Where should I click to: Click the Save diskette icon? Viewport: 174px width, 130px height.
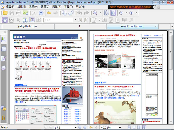click(x=12, y=13)
